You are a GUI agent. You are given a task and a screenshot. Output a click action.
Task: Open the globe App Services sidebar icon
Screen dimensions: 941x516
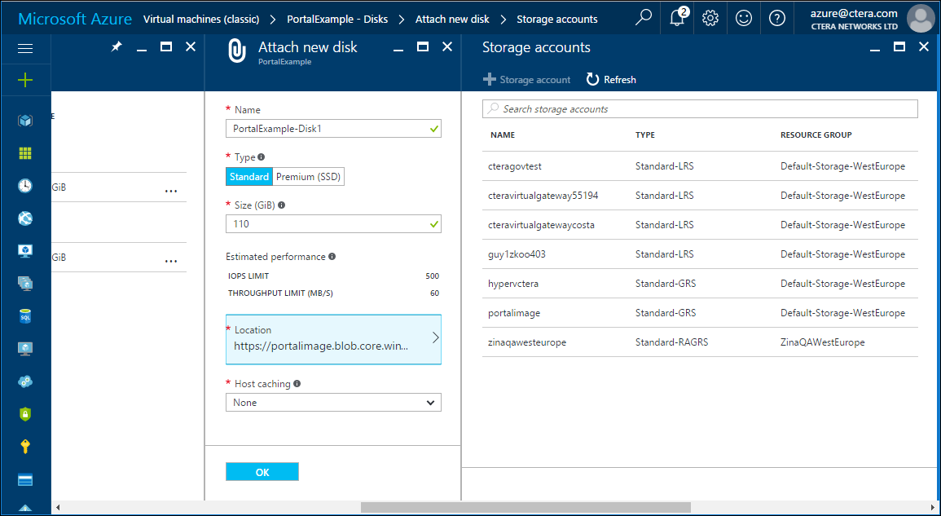[25, 218]
